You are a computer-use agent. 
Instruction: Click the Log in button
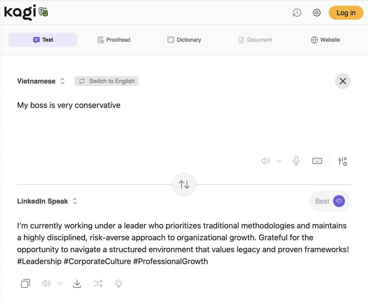pyautogui.click(x=346, y=13)
